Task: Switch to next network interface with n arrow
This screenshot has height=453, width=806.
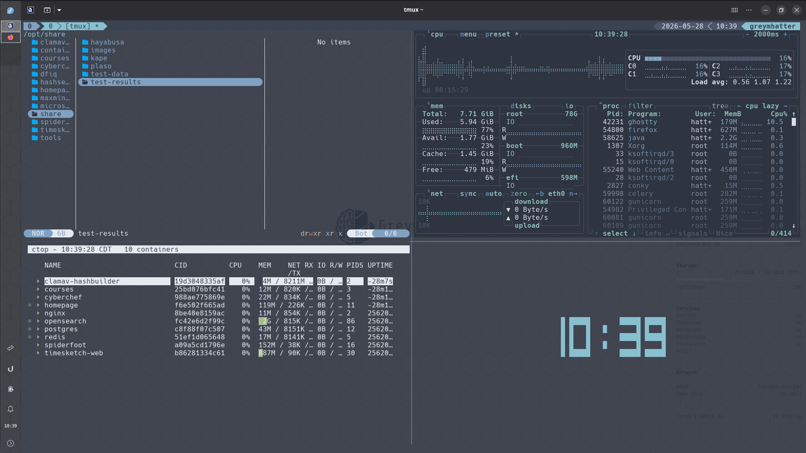Action: coord(573,193)
